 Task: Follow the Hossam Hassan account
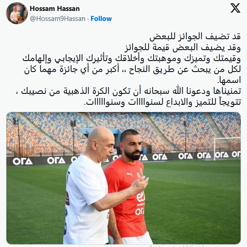pos(101,19)
